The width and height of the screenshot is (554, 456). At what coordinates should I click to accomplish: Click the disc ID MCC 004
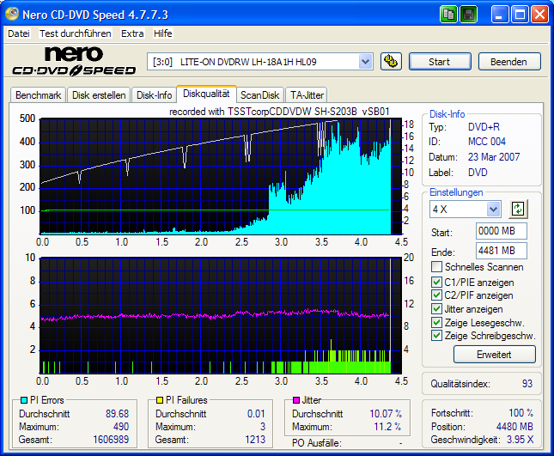pos(487,142)
